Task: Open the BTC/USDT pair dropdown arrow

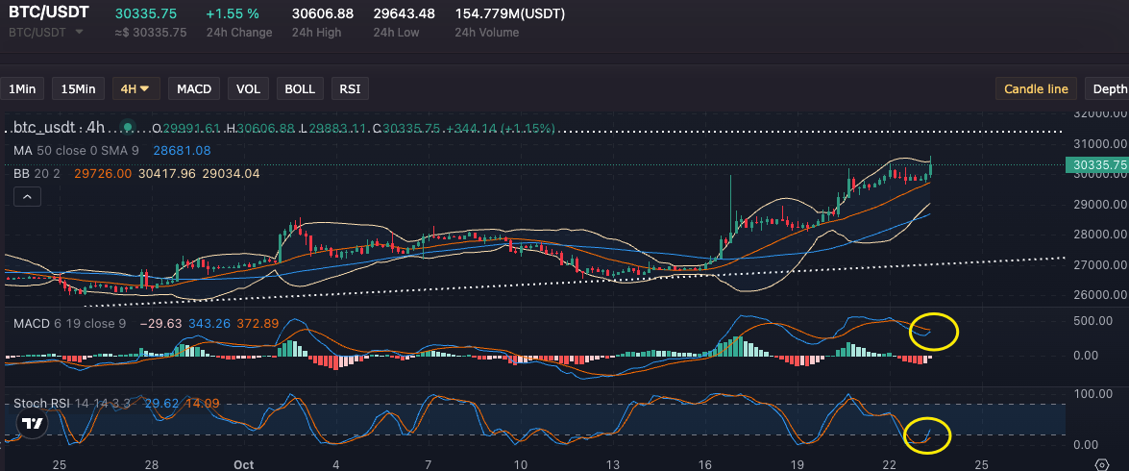Action: 79,33
